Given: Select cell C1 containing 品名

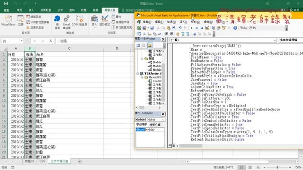Looking at the screenshot, I should click(x=69, y=54).
